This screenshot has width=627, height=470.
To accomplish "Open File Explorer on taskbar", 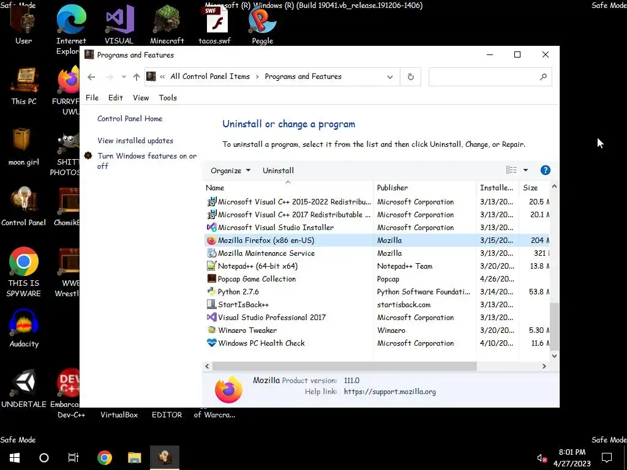I will point(134,458).
